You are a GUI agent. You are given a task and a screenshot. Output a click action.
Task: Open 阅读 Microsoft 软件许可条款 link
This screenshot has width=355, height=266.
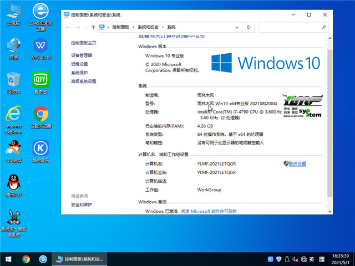(x=209, y=211)
